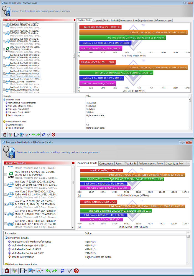Uncheck Core i7 620M checkbox in bottom window
This screenshot has height=276, width=194.
point(6,204)
